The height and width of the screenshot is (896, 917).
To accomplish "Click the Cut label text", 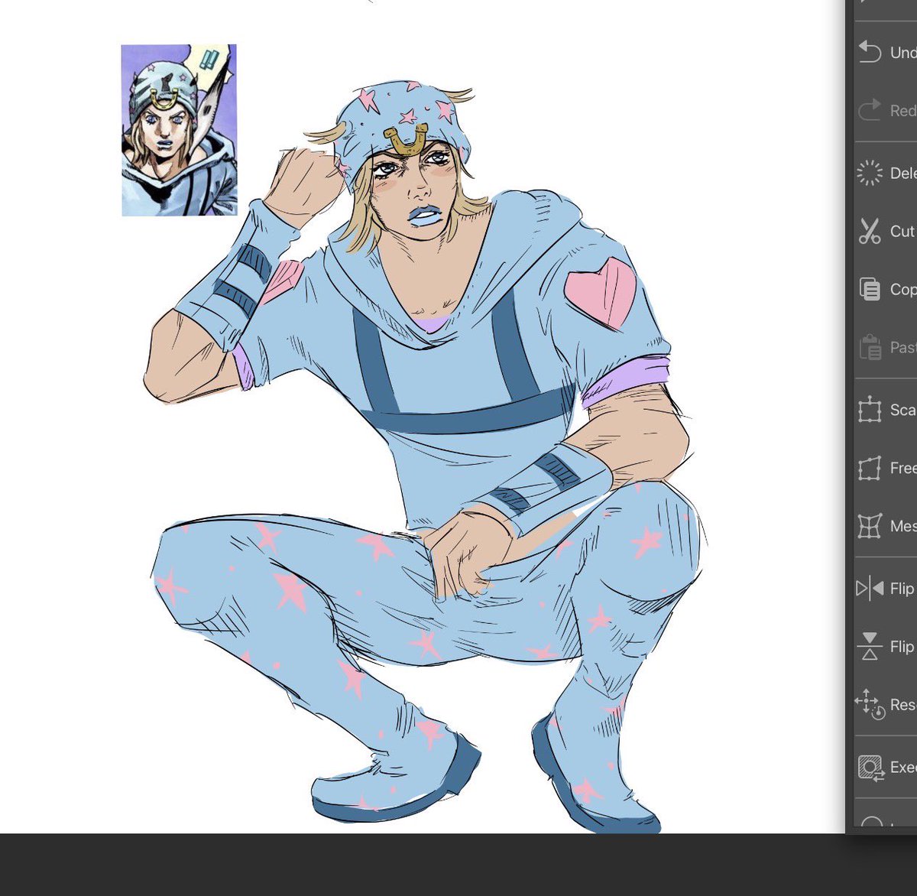I will pyautogui.click(x=902, y=231).
